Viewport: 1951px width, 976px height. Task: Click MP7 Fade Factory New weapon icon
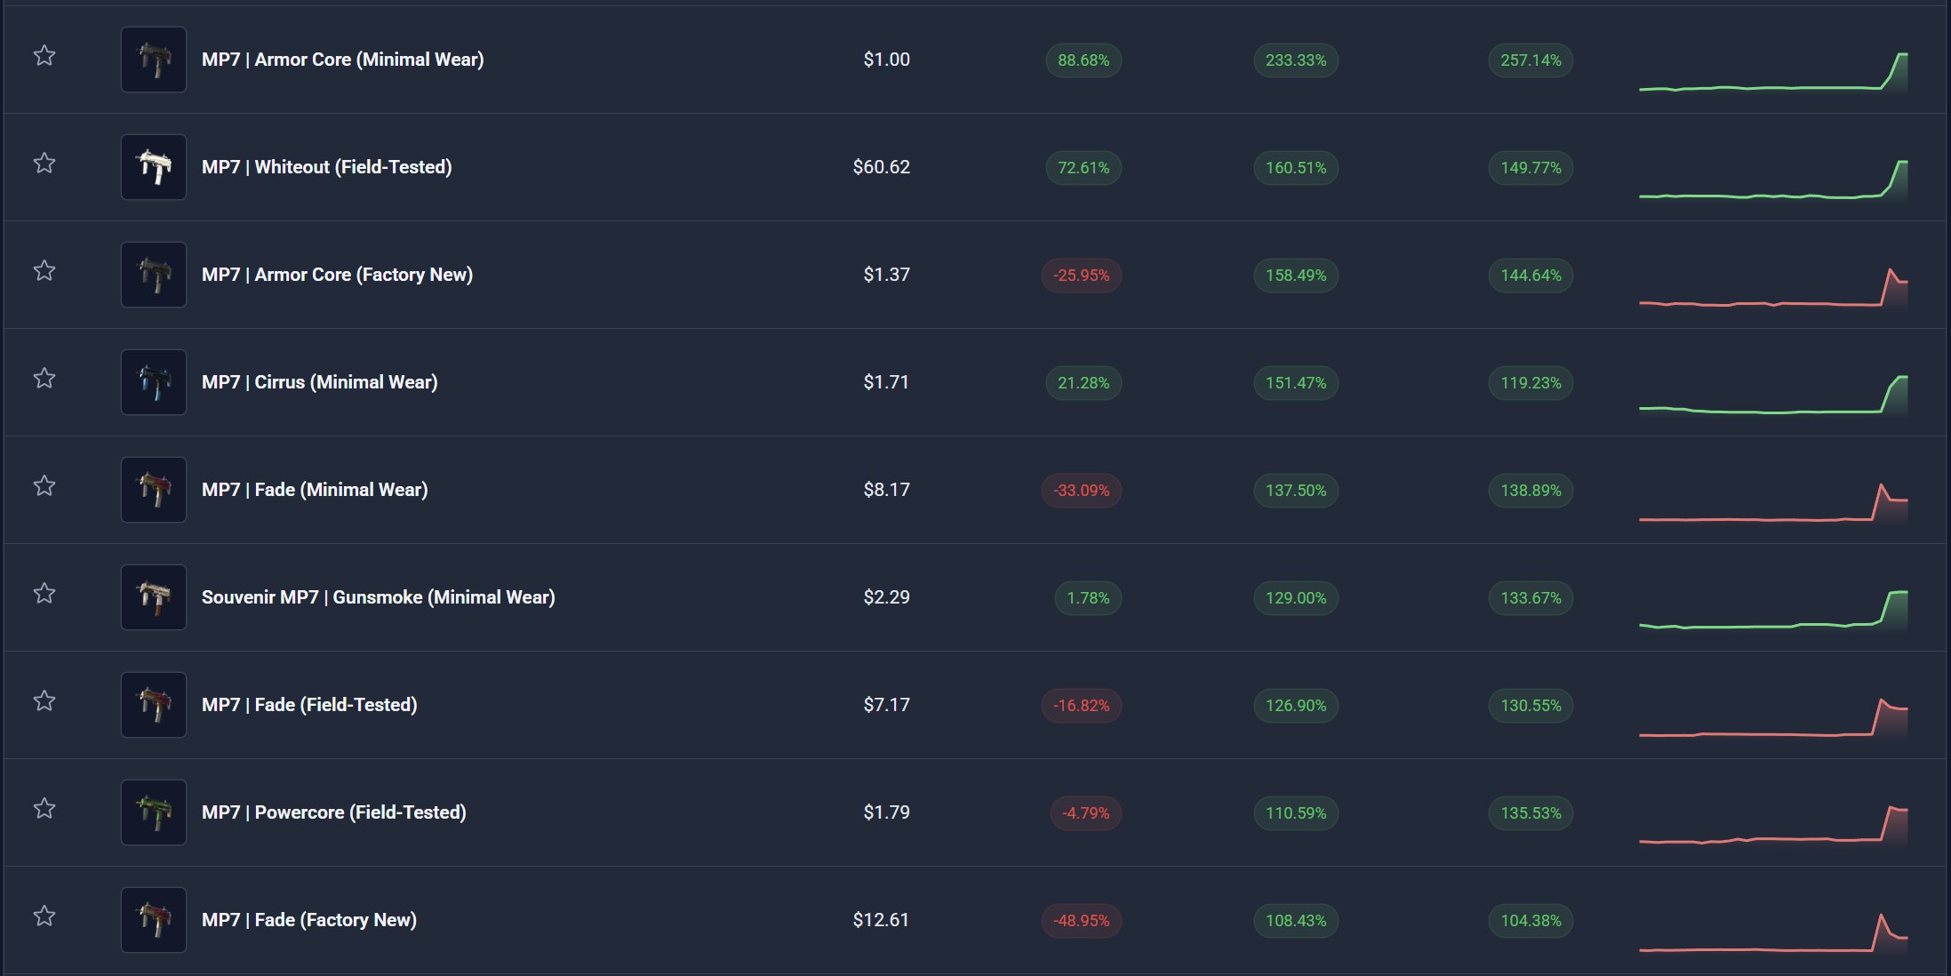coord(154,920)
